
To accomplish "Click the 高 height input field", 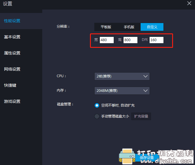I will pos(130,40).
